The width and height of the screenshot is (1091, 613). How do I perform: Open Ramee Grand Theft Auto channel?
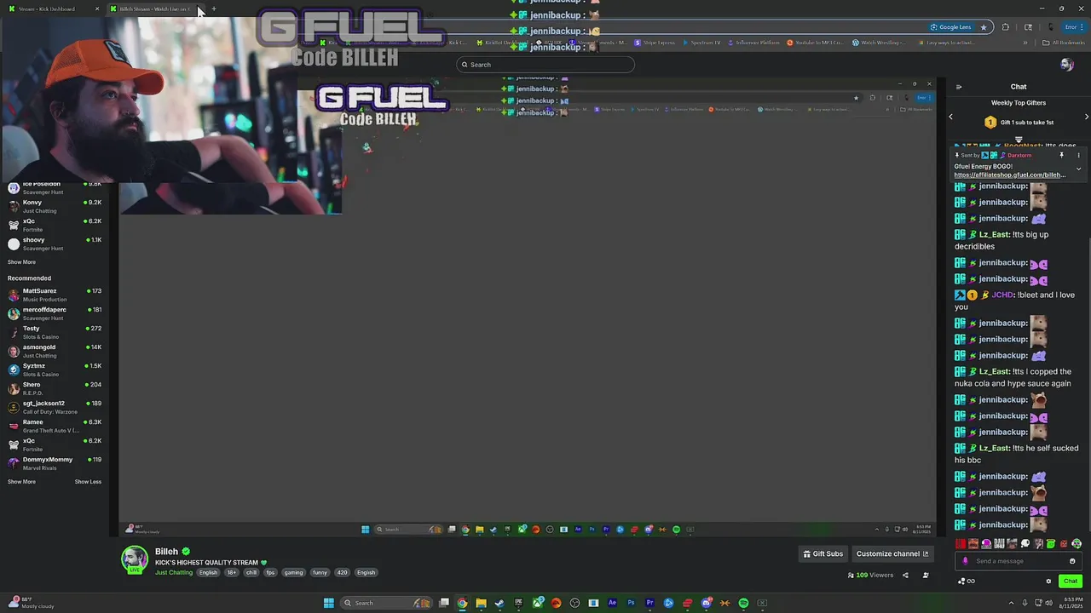click(x=55, y=426)
